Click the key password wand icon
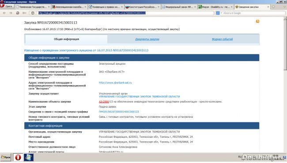Image resolution: width=287 pixels, height=163 pixels. coord(24,13)
